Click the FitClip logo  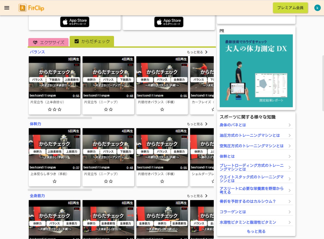point(31,8)
